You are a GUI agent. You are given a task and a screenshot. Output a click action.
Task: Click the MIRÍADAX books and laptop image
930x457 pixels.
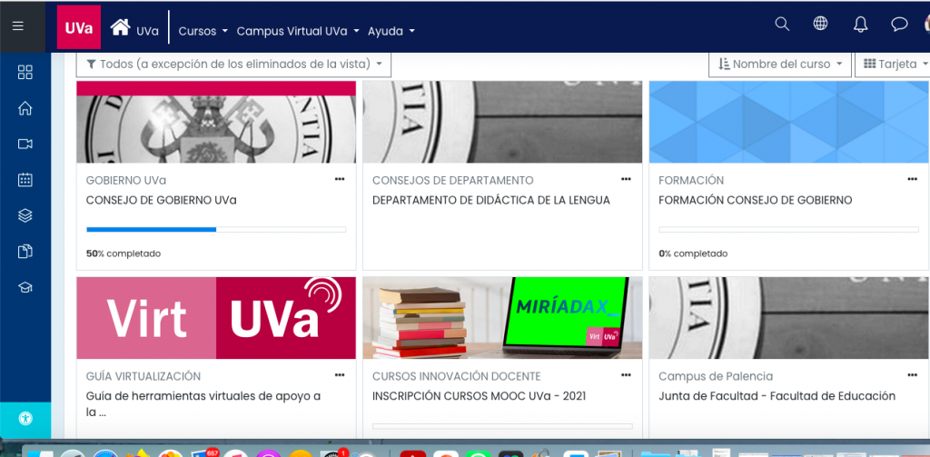502,318
